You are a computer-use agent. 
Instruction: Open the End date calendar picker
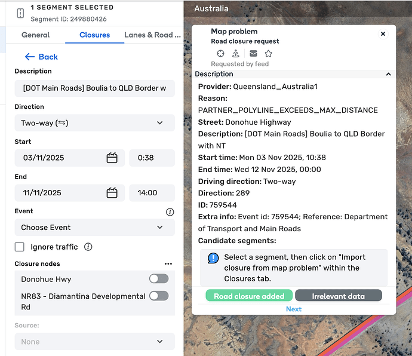point(112,193)
